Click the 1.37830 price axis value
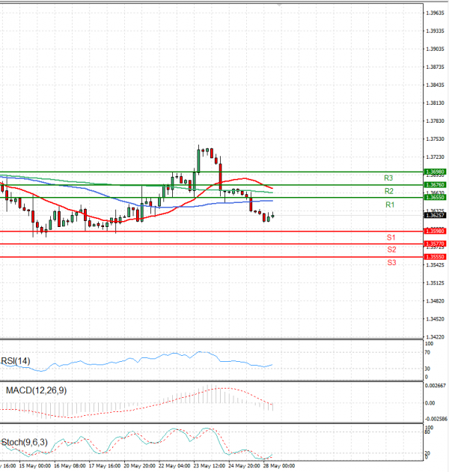 tap(436, 121)
